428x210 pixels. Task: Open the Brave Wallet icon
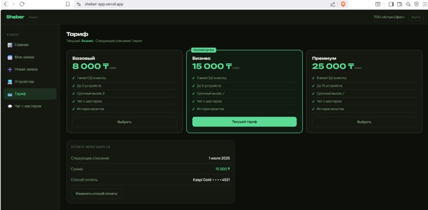(x=399, y=4)
